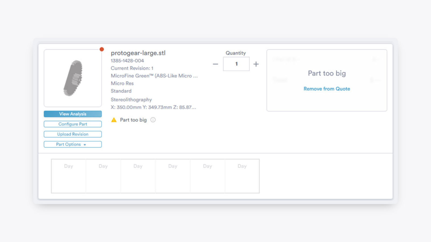Click the yellow warning triangle icon
This screenshot has height=242, width=431.
coord(114,120)
